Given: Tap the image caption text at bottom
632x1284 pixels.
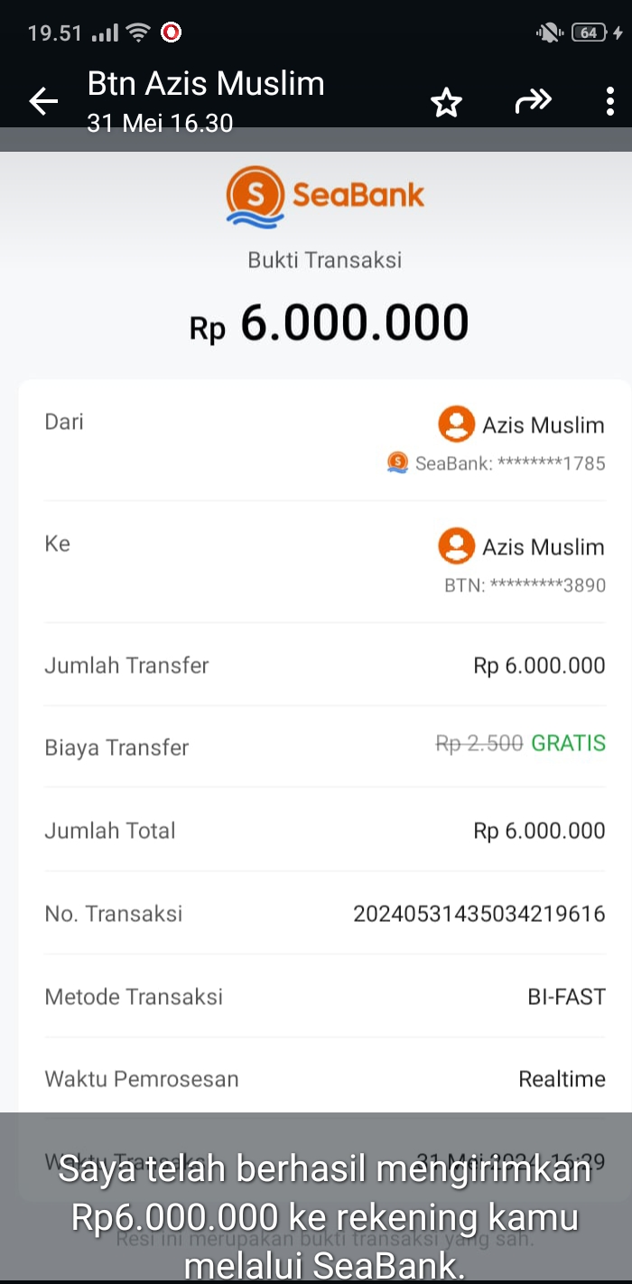Looking at the screenshot, I should 325,1217.
